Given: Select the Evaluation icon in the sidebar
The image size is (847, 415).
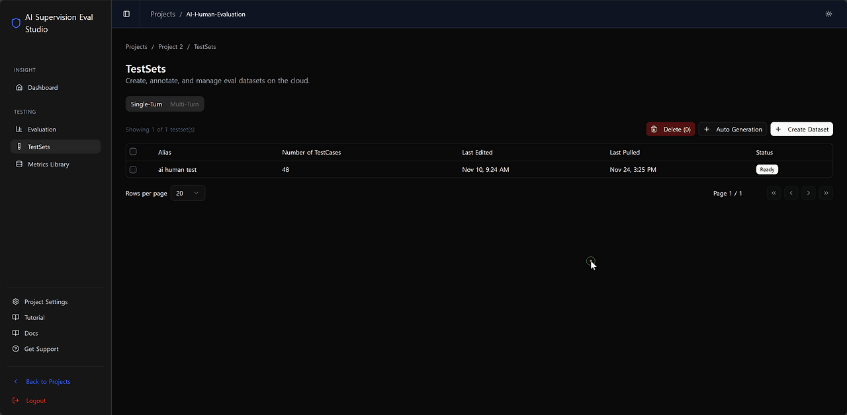Looking at the screenshot, I should pyautogui.click(x=19, y=129).
